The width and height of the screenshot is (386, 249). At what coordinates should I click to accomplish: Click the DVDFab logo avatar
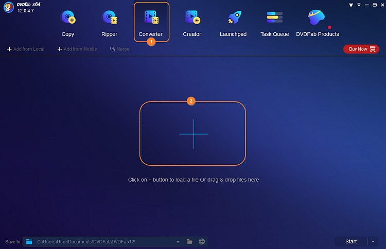click(x=9, y=7)
